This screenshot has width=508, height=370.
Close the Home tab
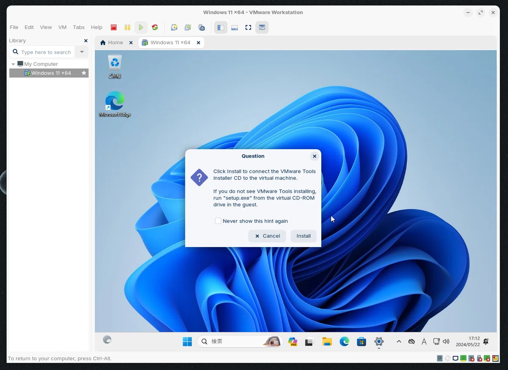coord(131,43)
